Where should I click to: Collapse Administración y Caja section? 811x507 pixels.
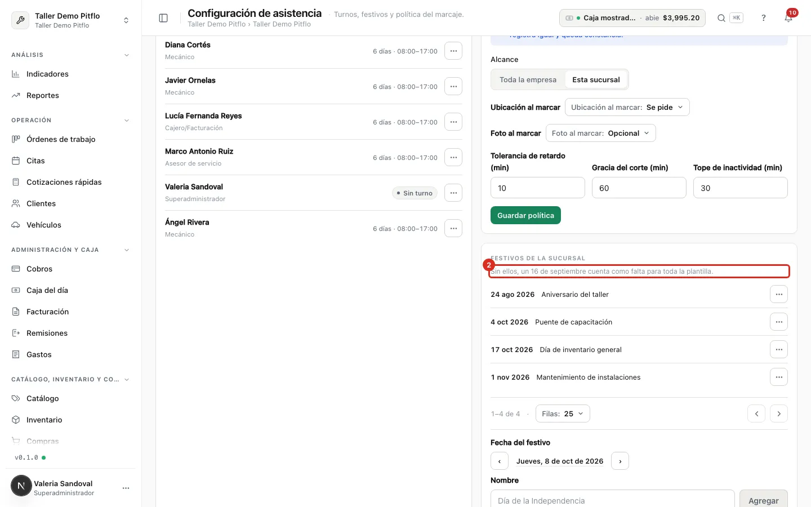[127, 250]
